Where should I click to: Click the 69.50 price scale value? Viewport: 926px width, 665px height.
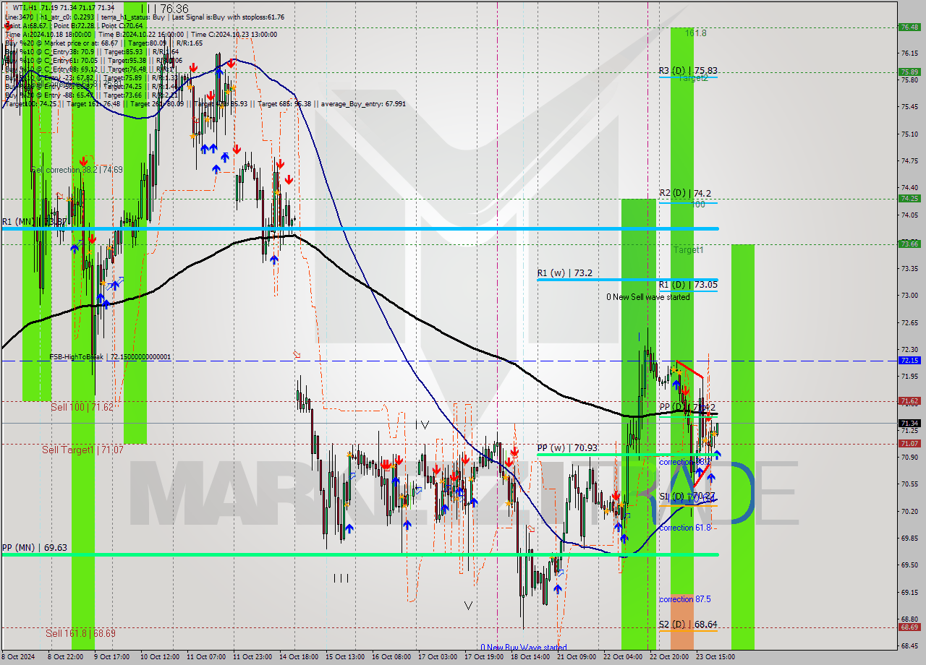(x=909, y=565)
